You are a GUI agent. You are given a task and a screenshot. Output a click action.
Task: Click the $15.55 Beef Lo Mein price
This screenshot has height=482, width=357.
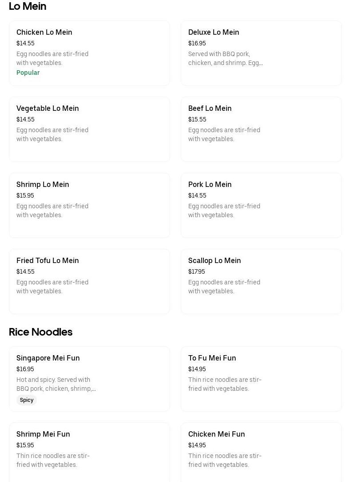[x=197, y=119]
